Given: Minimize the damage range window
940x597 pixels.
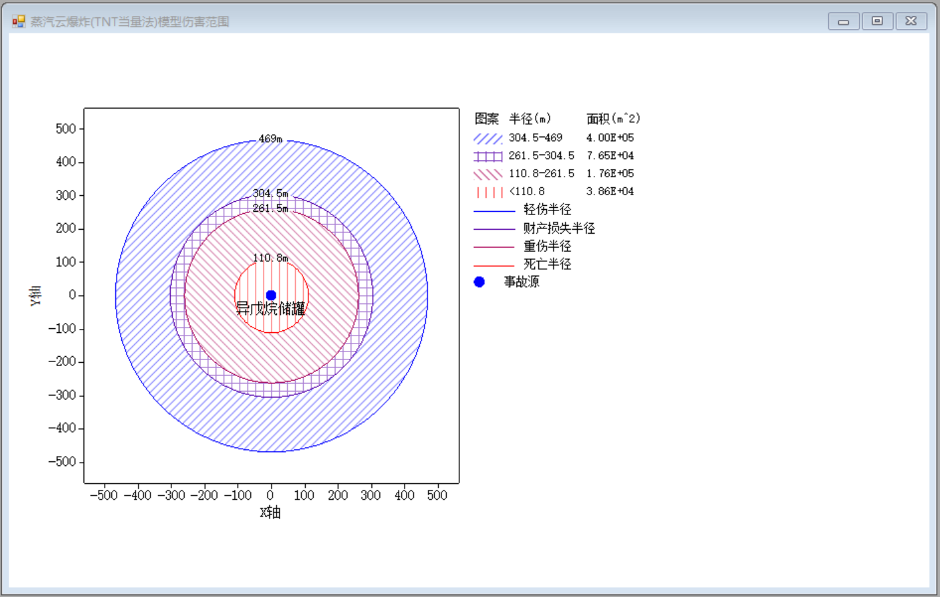Looking at the screenshot, I should point(843,21).
